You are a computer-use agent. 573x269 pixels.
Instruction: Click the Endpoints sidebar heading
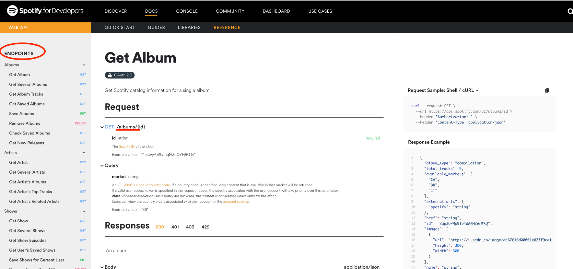point(19,54)
